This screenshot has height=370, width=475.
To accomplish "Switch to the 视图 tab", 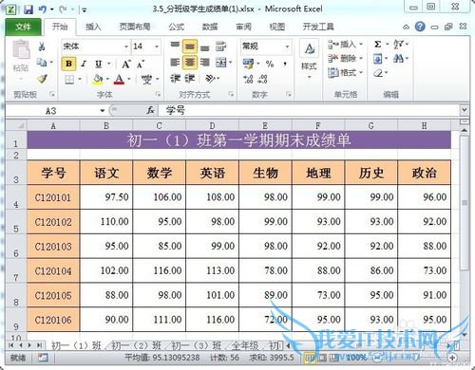I will (x=277, y=27).
